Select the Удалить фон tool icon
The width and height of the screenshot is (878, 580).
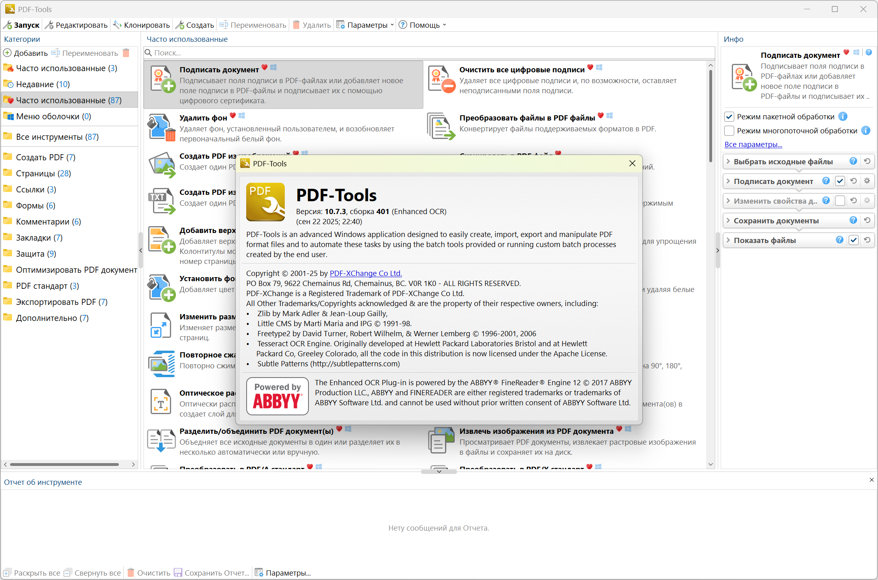pyautogui.click(x=161, y=127)
